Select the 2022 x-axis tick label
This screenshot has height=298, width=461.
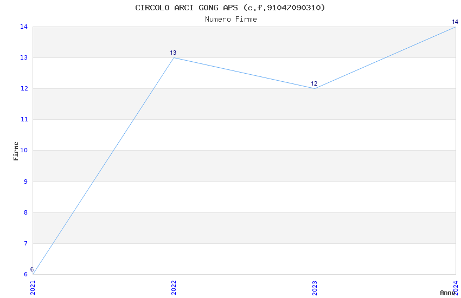pyautogui.click(x=174, y=287)
